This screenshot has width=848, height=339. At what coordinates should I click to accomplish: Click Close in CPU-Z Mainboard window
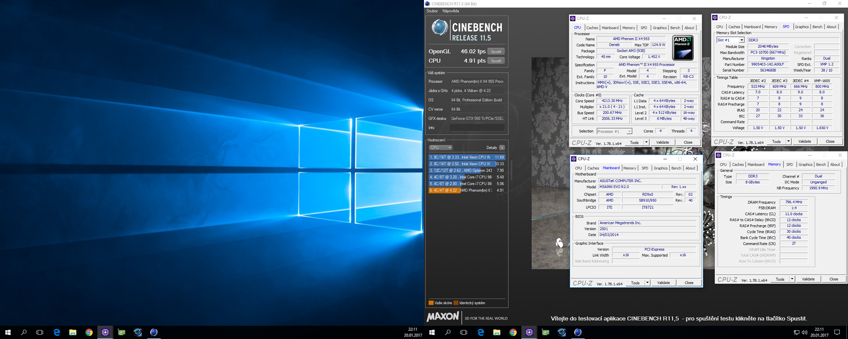[x=689, y=283]
